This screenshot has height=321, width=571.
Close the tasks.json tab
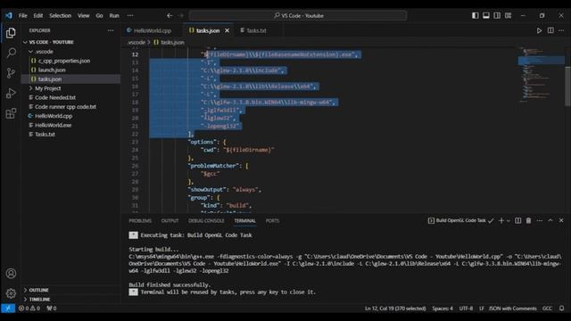click(228, 30)
